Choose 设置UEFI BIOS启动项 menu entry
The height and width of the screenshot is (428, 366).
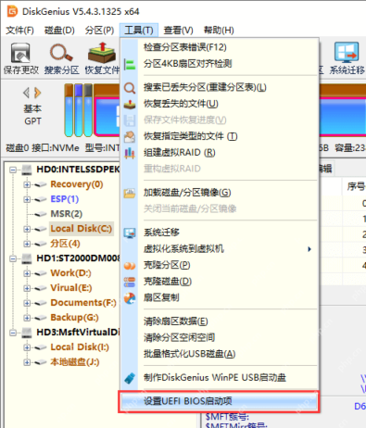tap(220, 401)
